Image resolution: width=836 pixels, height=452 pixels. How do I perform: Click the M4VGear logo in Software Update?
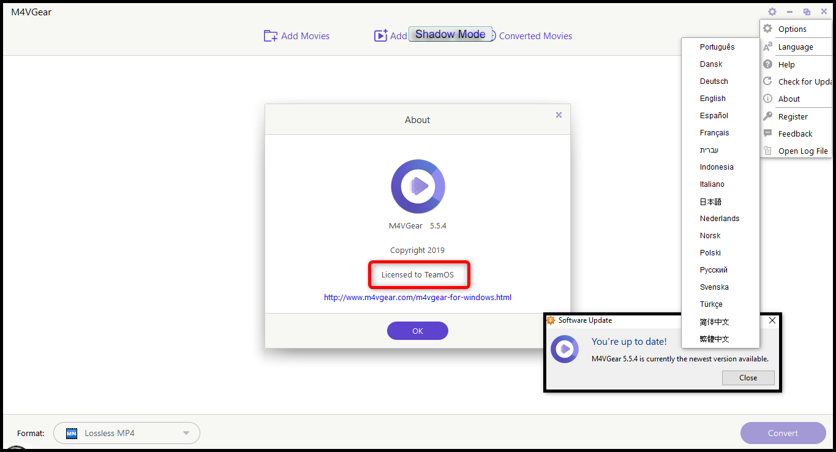[565, 349]
